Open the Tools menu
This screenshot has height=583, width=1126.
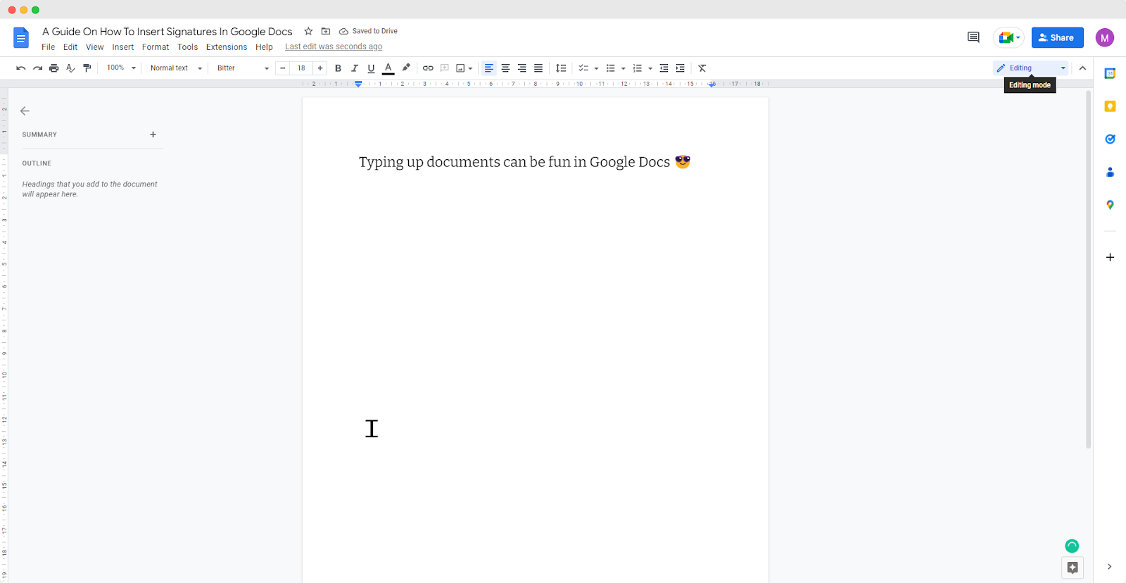(187, 47)
